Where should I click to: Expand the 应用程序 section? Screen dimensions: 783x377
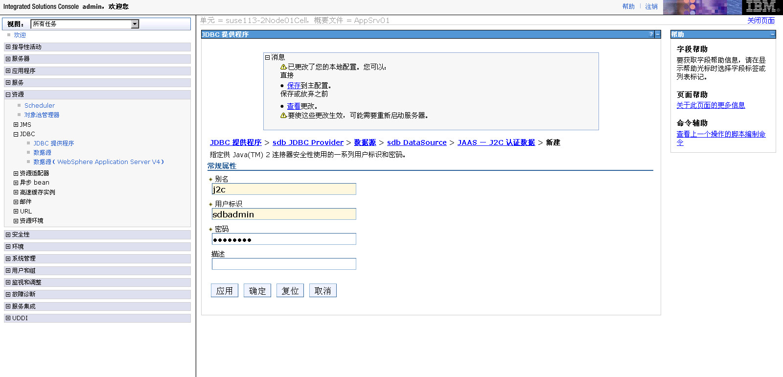pyautogui.click(x=8, y=71)
